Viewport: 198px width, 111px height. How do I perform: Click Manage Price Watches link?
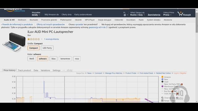pos(114,73)
